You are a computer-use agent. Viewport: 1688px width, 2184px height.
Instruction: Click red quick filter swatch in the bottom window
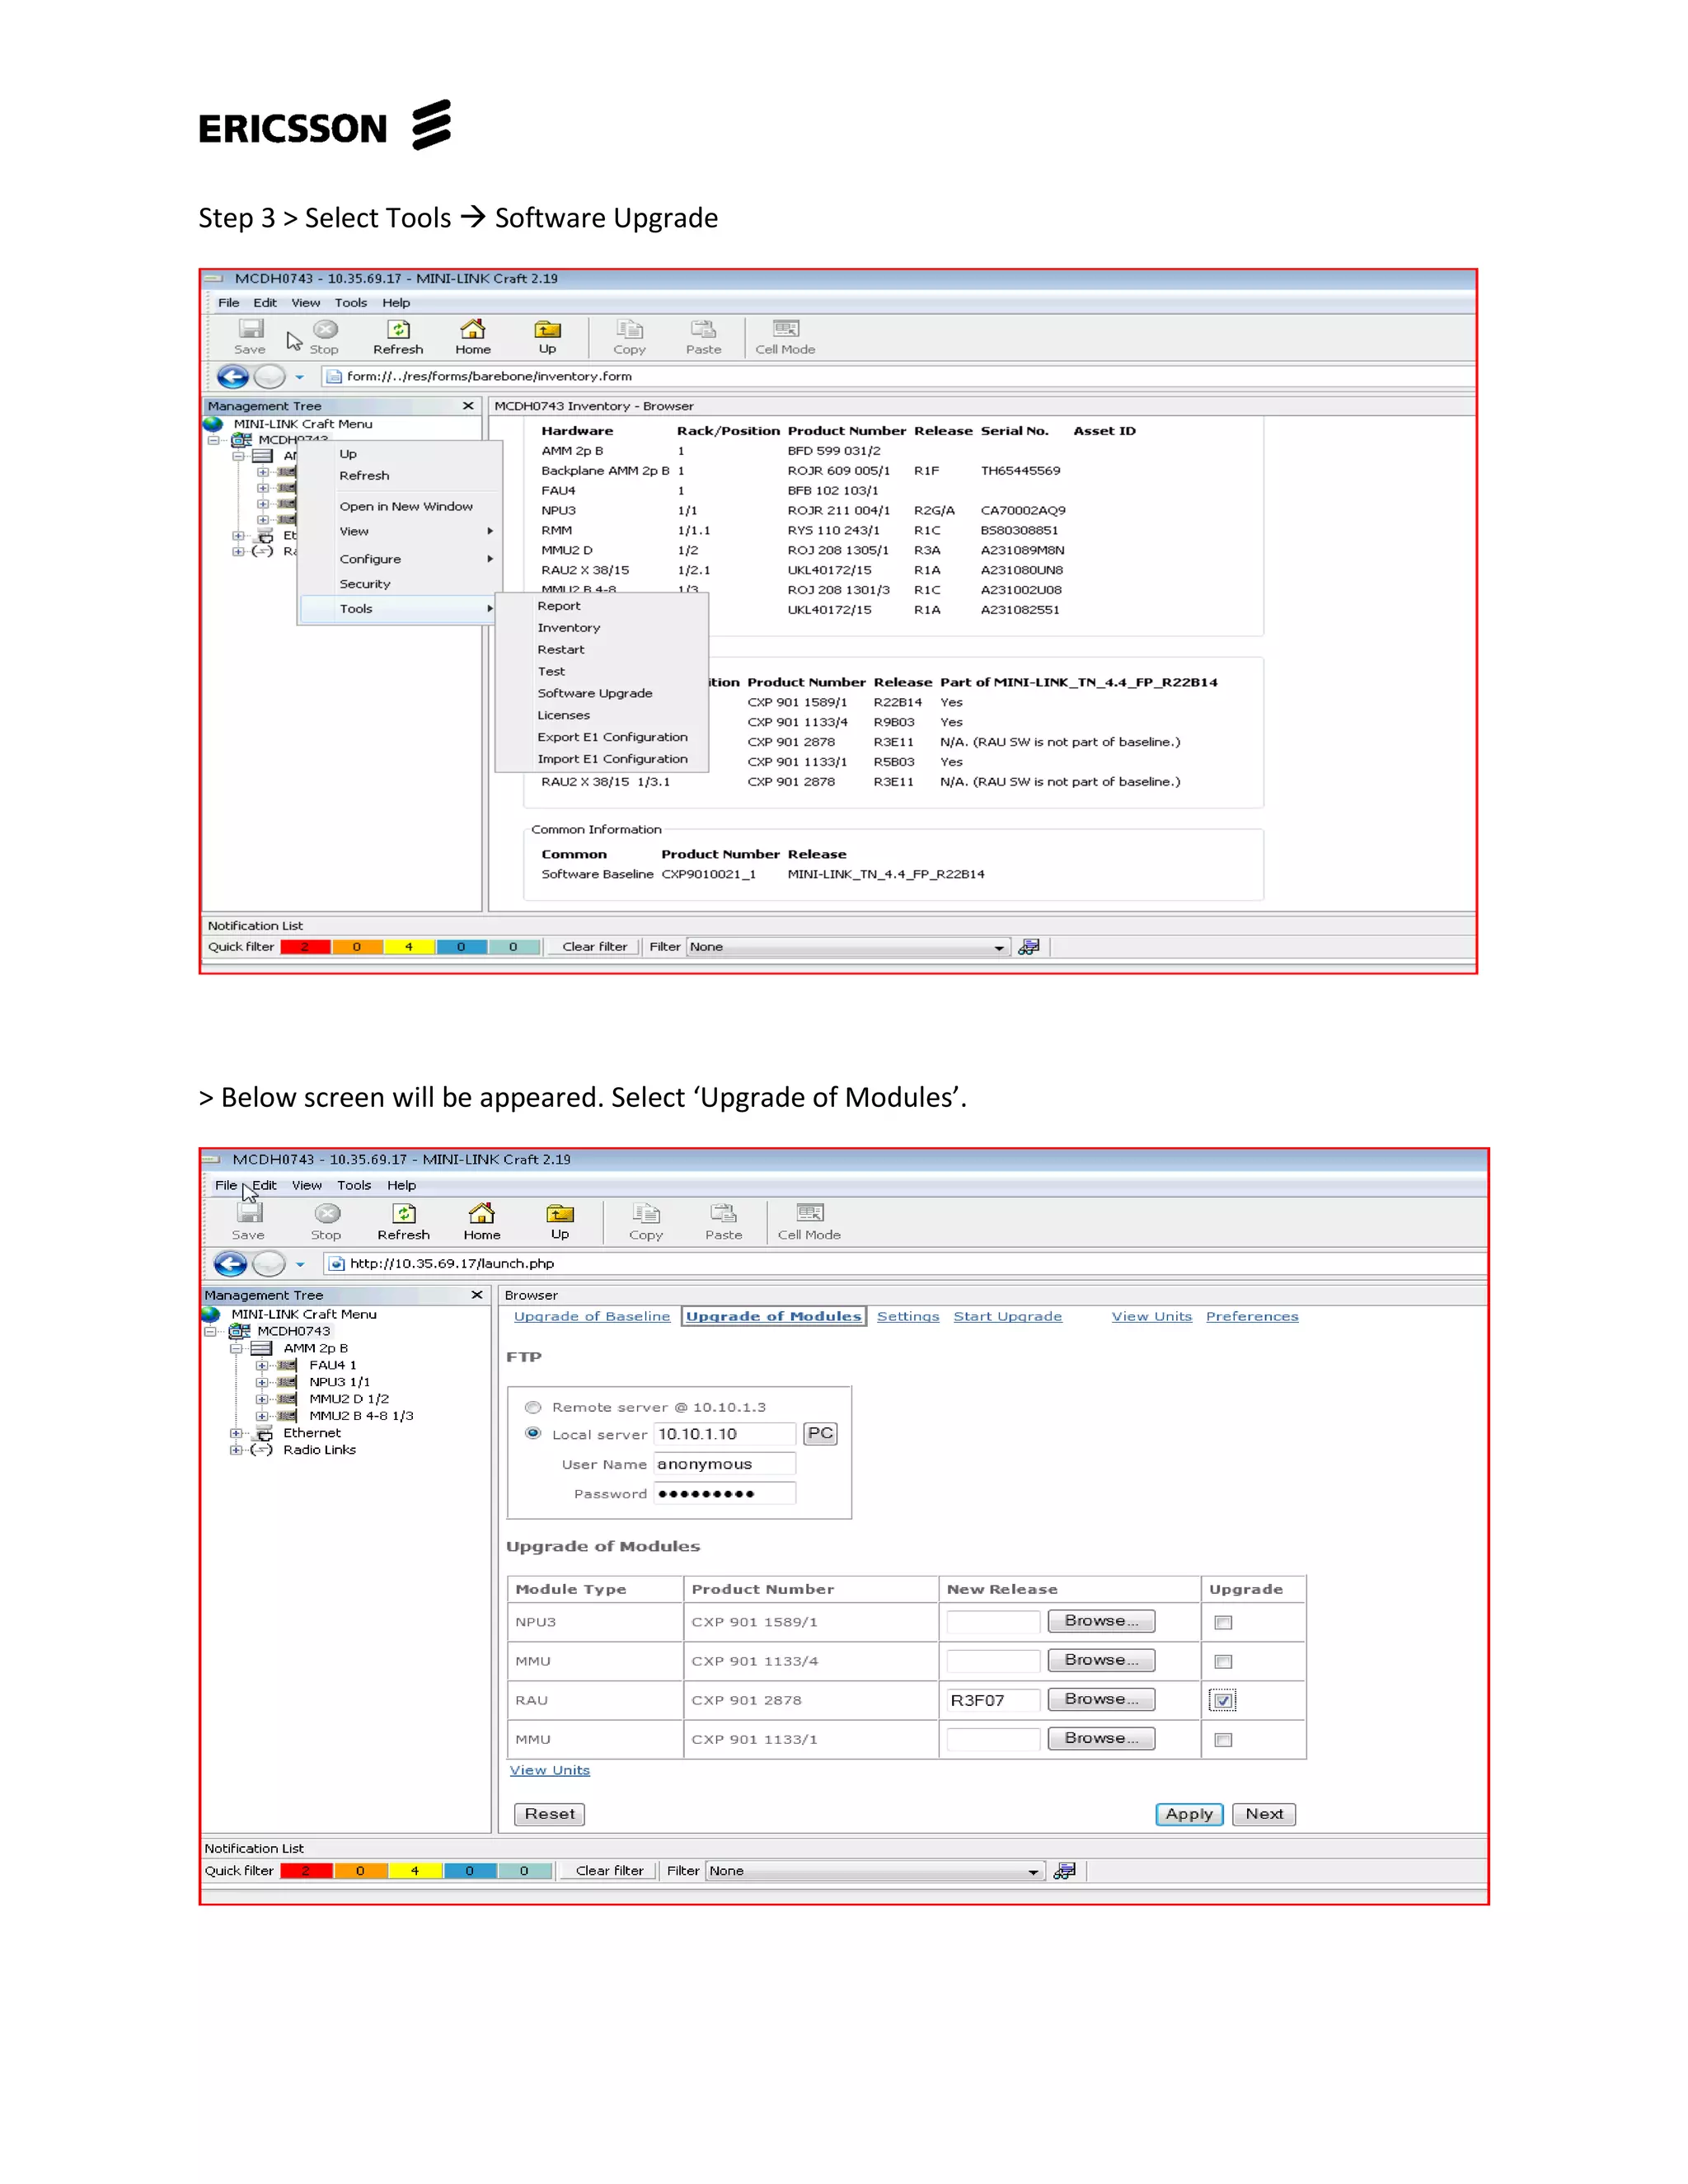[x=306, y=1871]
